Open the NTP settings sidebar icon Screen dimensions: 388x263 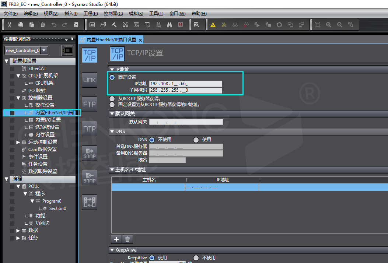tap(89, 129)
